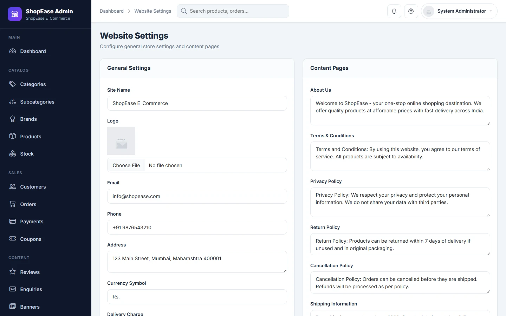506x316 pixels.
Task: Click the Payments card icon
Action: click(x=13, y=222)
